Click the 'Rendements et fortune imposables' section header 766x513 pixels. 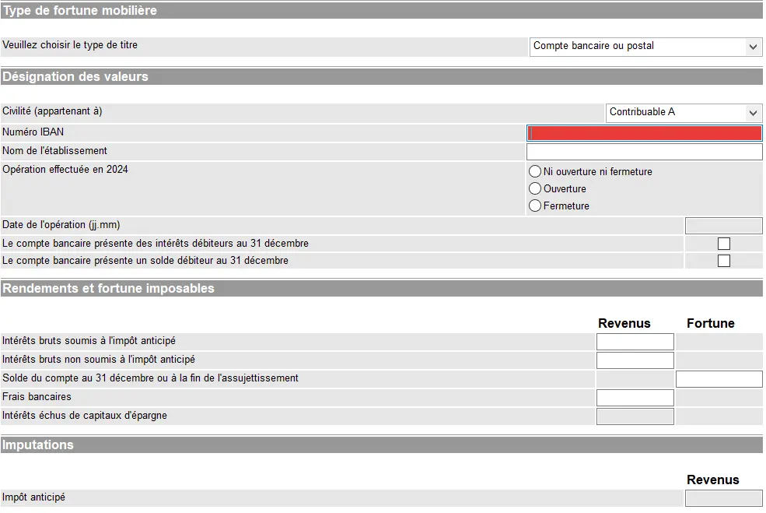point(108,289)
